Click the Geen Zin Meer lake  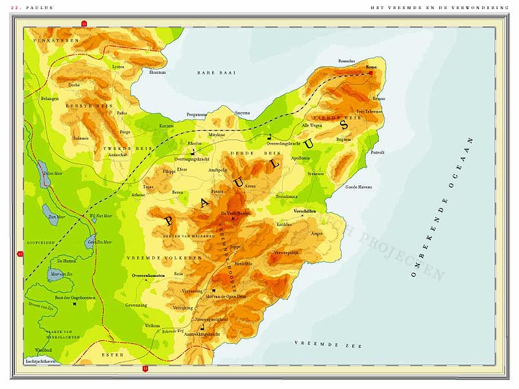tap(91, 242)
